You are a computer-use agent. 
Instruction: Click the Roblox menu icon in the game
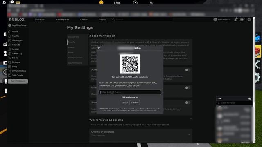click(5, 2)
